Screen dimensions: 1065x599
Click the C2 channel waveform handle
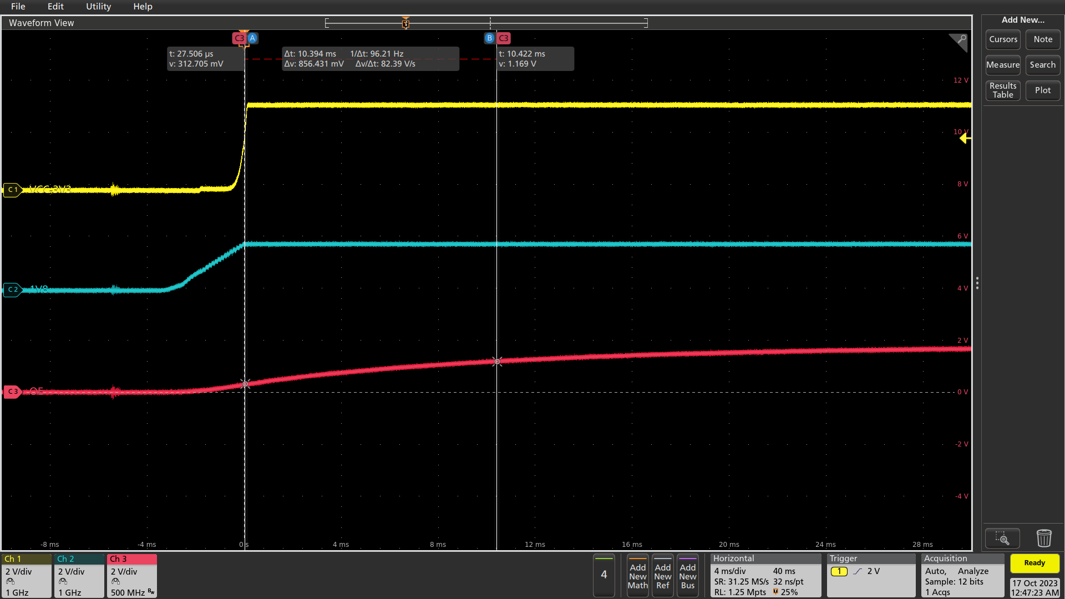click(x=12, y=290)
